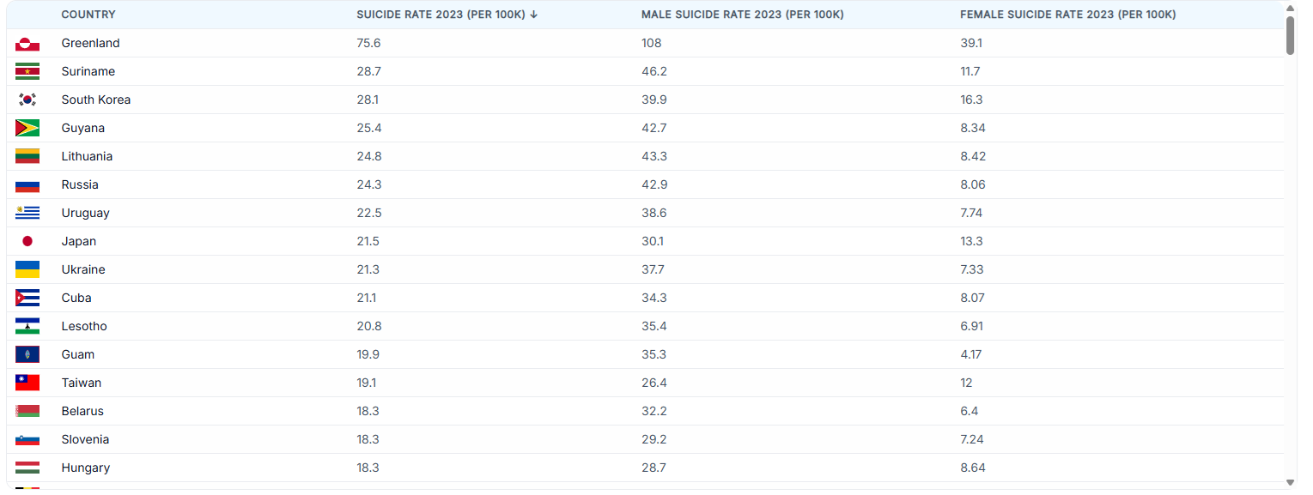Select the Guyana country name

tap(82, 128)
